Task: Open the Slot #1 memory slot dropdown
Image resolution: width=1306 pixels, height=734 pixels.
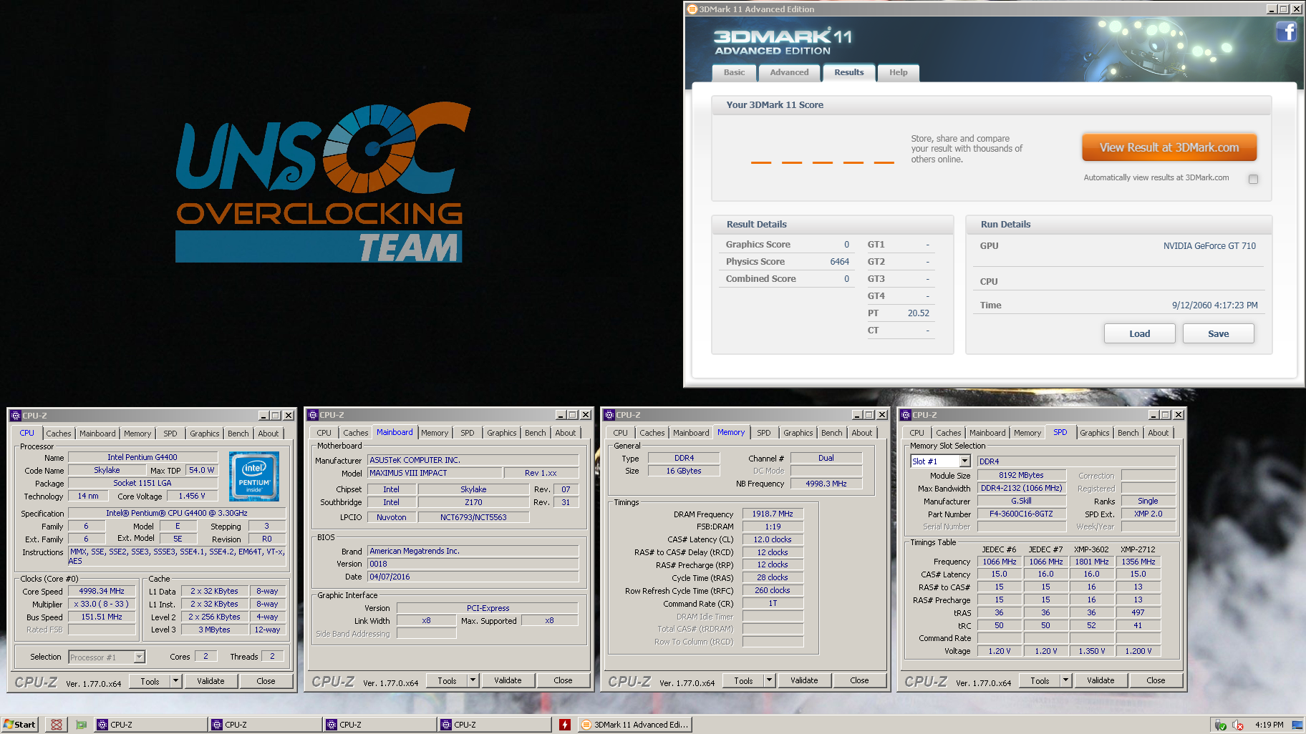Action: coord(964,461)
